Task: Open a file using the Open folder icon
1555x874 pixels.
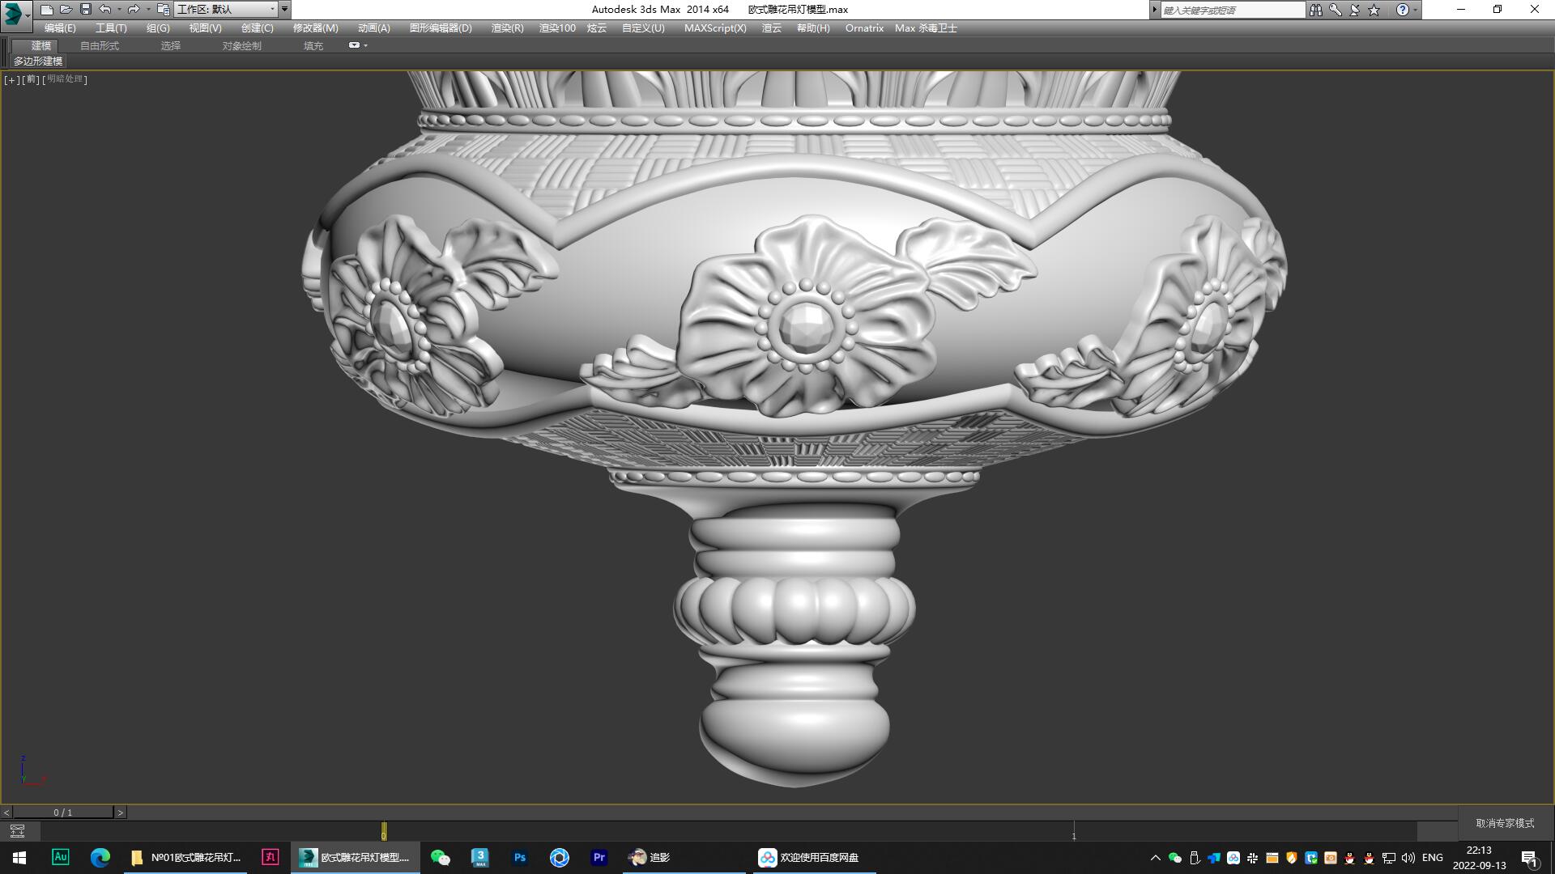Action: [66, 10]
